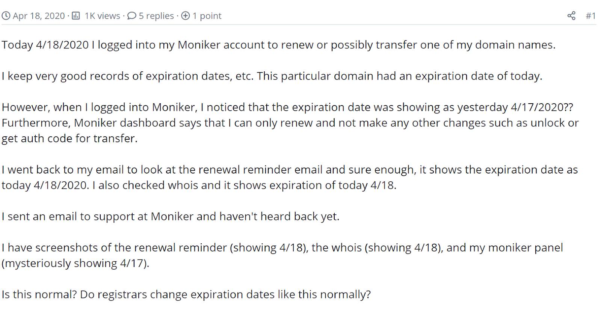Click the question "Is this normal?"
Screen dimensions: 601x312
click(x=39, y=294)
